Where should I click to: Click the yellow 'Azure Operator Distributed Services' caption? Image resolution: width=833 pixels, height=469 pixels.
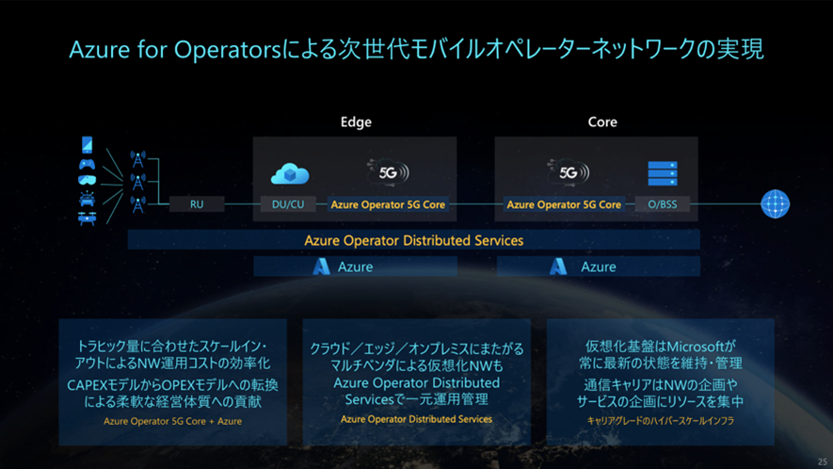(416, 419)
